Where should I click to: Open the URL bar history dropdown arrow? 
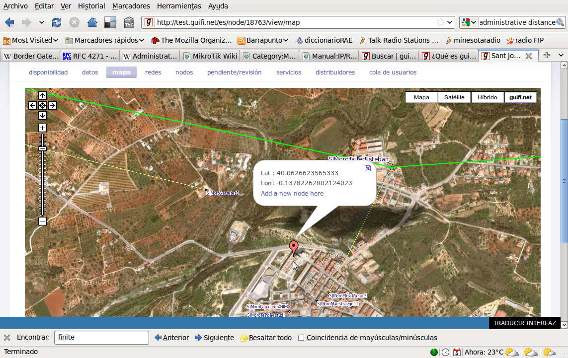(x=450, y=22)
